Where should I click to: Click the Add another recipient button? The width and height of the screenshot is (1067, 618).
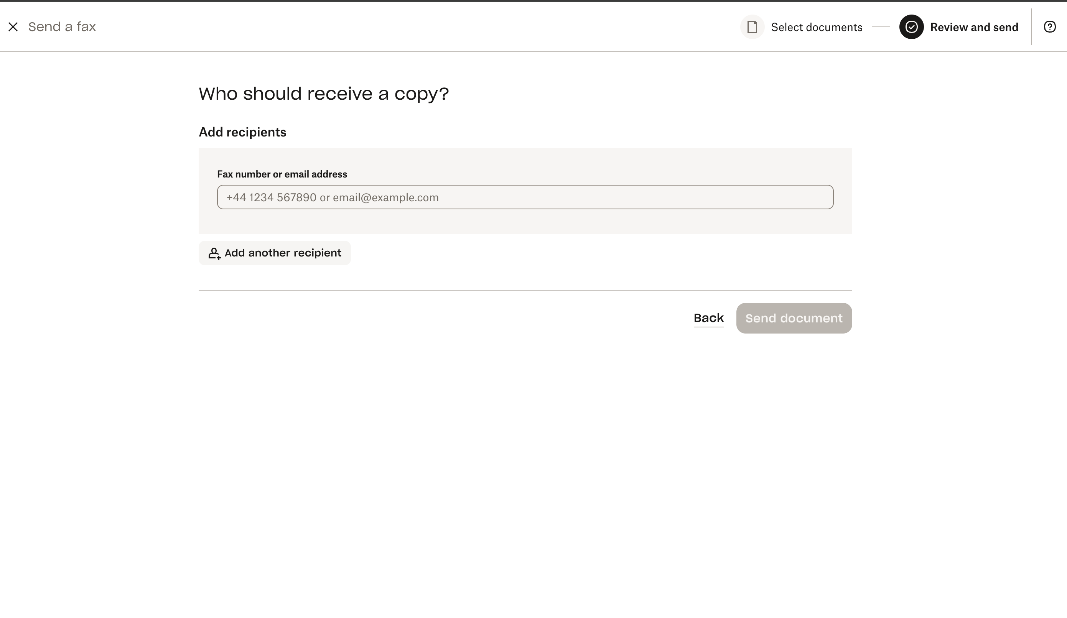coord(274,253)
